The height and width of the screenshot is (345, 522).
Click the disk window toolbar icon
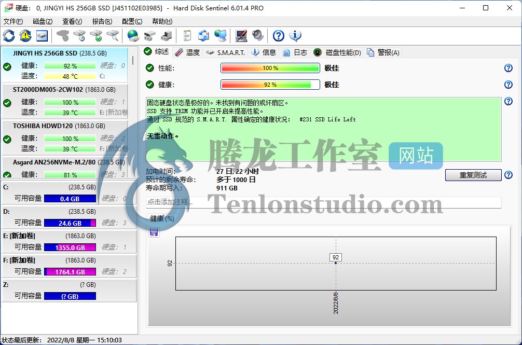[42, 36]
